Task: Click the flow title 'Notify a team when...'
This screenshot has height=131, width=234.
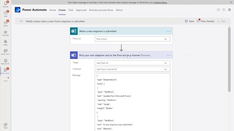Action: 55,21
